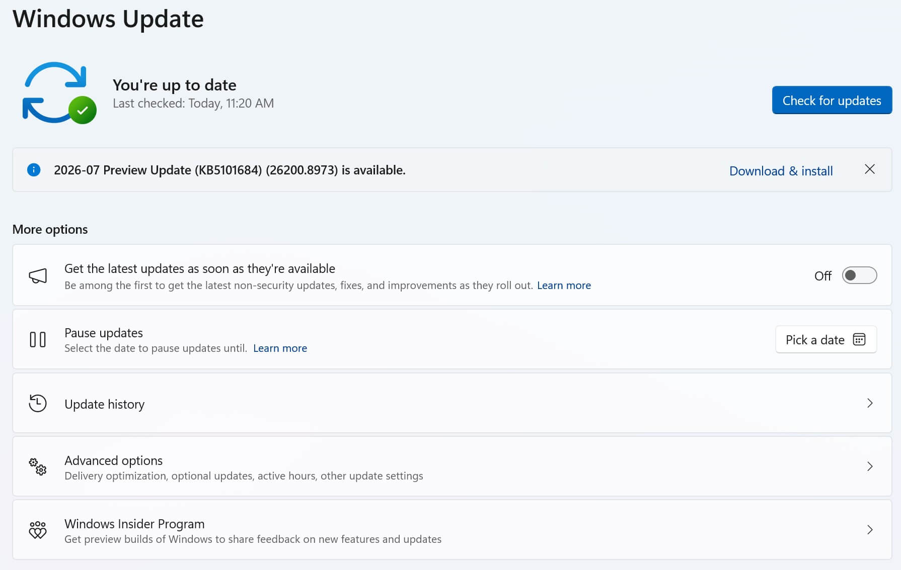Click the 'Pause updates' title
This screenshot has width=901, height=570.
[x=104, y=333]
